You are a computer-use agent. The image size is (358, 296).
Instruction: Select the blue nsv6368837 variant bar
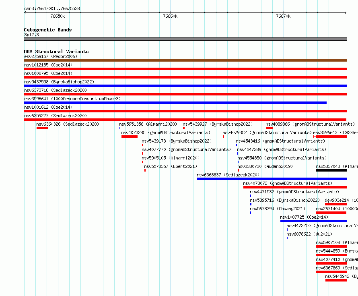(272, 179)
